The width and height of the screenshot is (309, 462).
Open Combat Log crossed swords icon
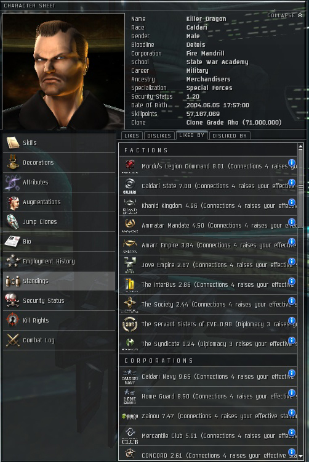(12, 340)
